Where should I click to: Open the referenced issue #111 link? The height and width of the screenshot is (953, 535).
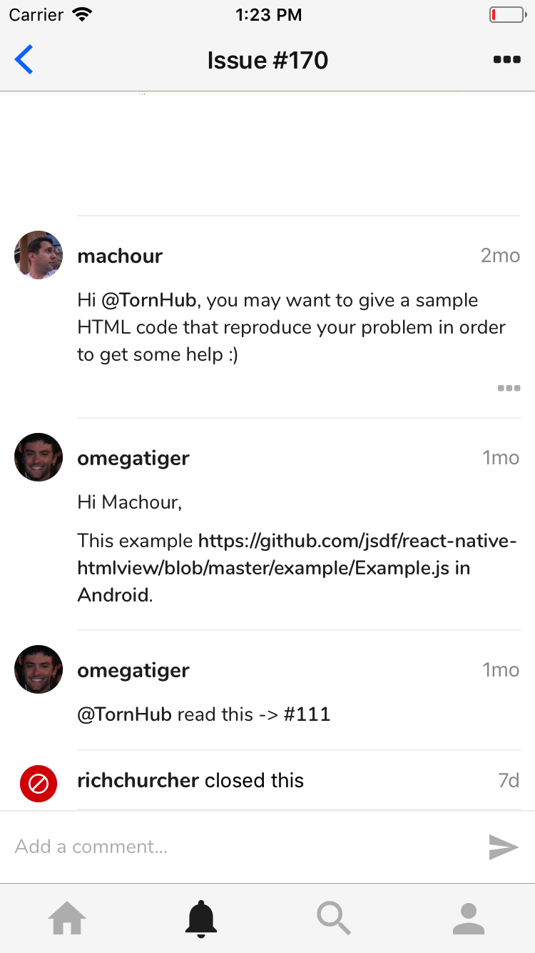pyautogui.click(x=307, y=714)
